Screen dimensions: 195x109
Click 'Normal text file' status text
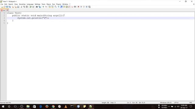click(x=5, y=103)
